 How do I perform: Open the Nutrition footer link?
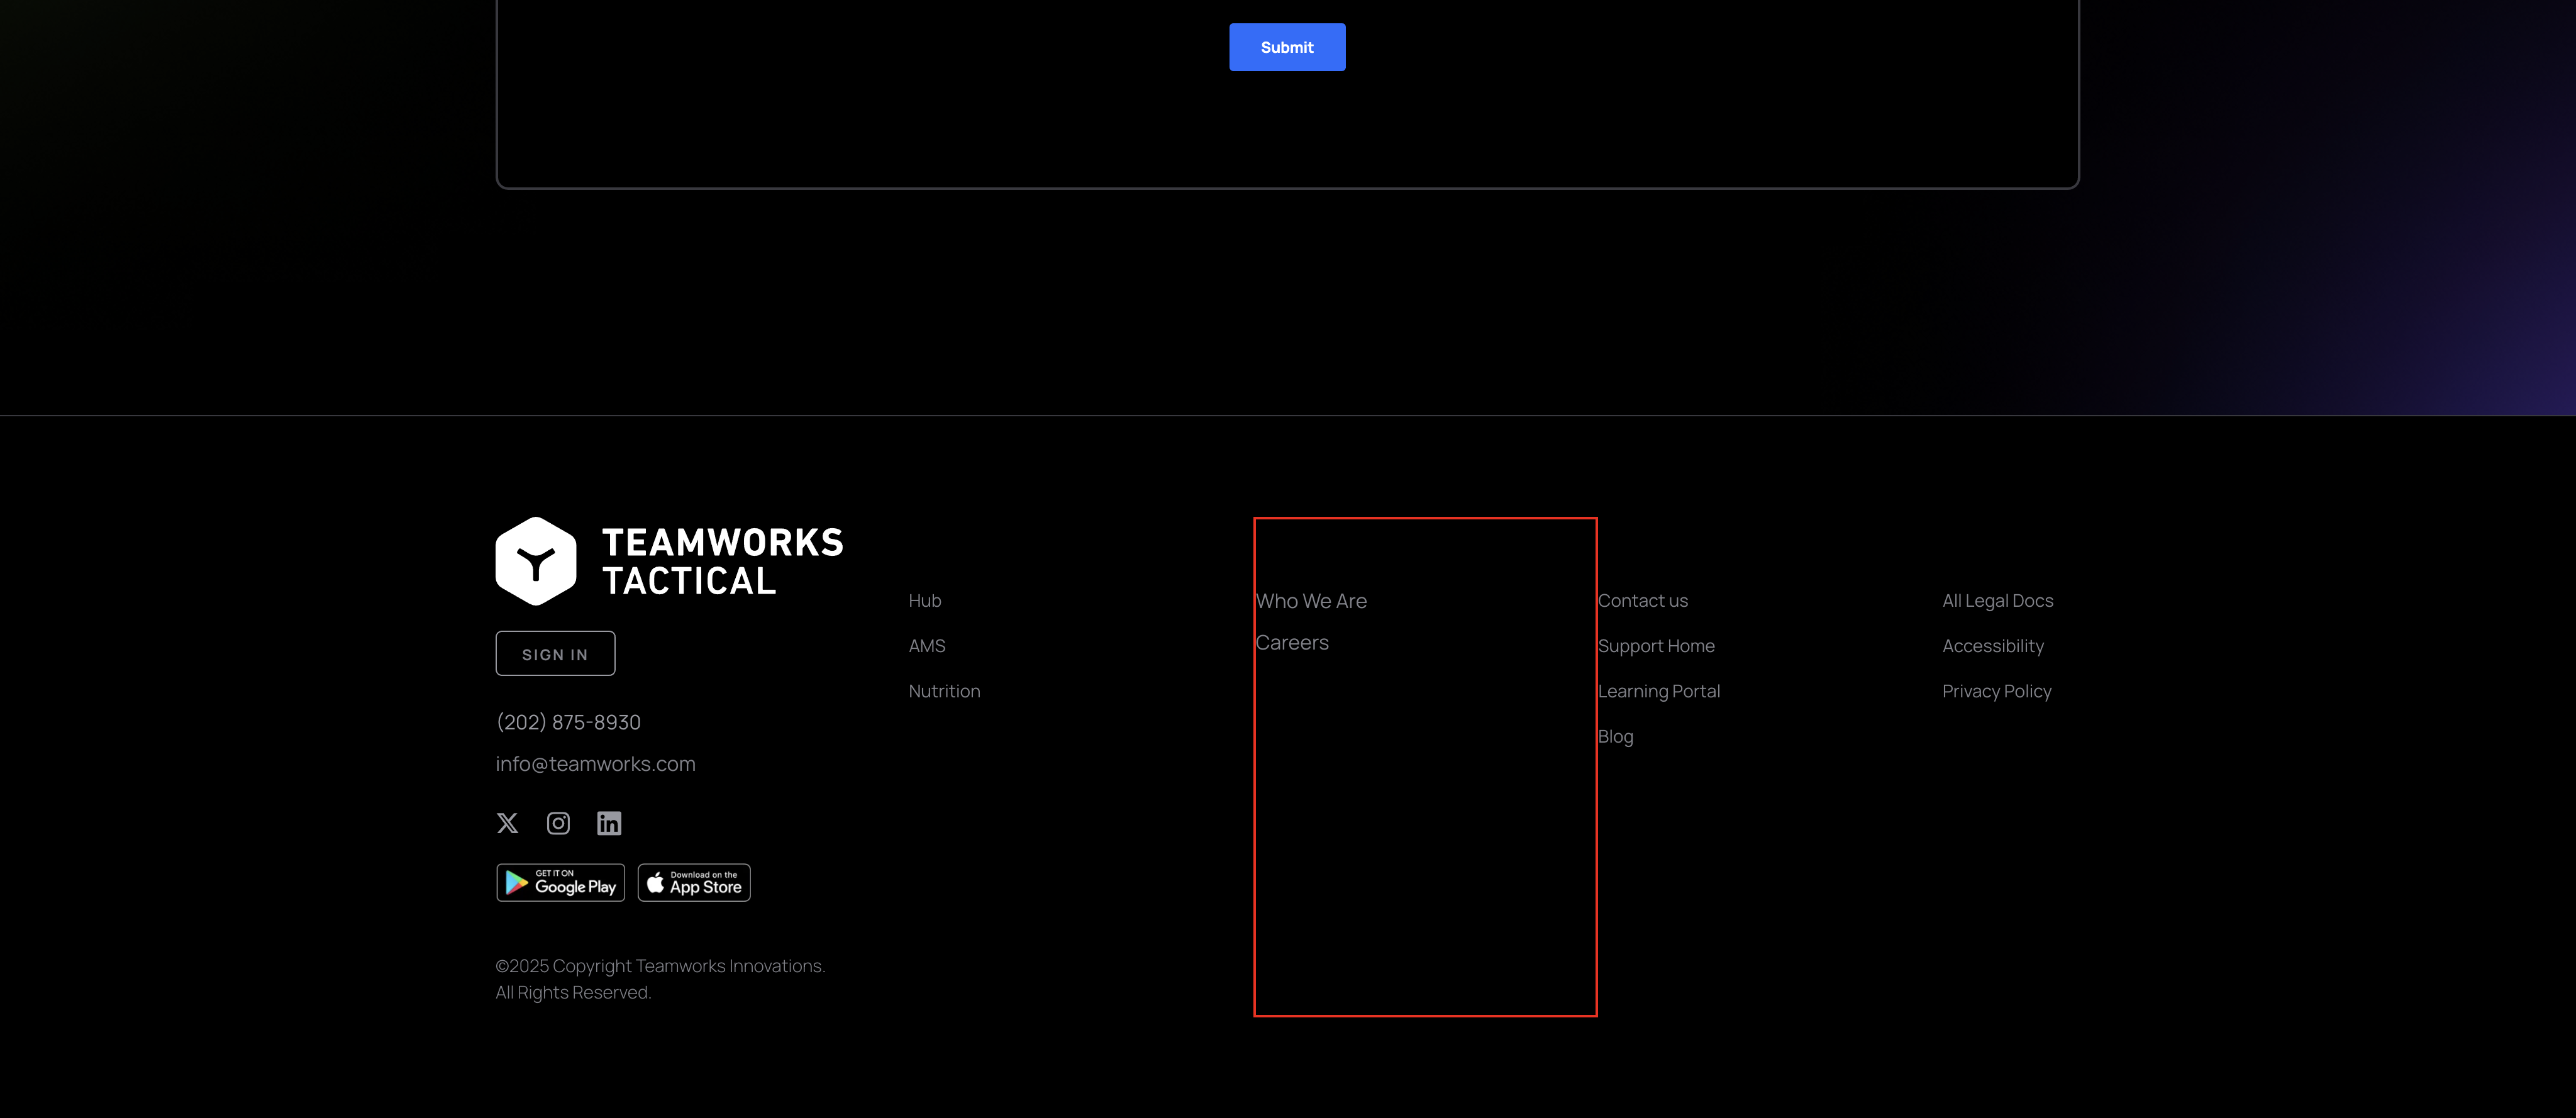point(944,691)
